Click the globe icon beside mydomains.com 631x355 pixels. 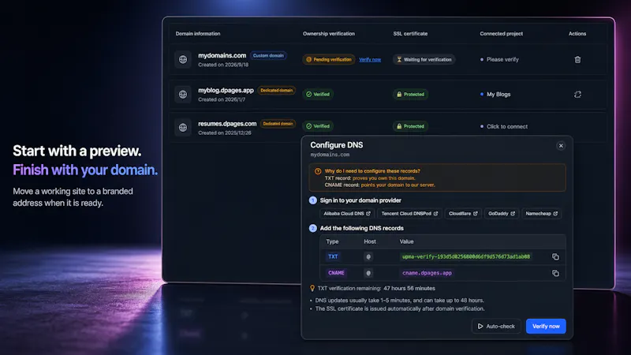(x=183, y=60)
